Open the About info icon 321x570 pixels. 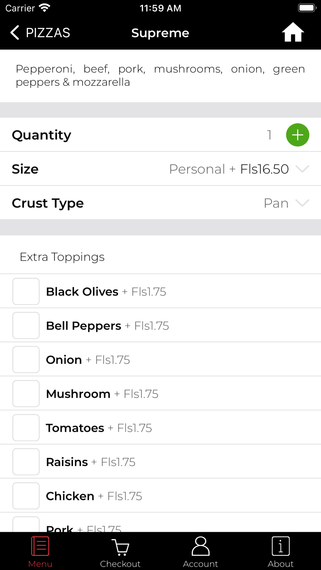tap(281, 546)
